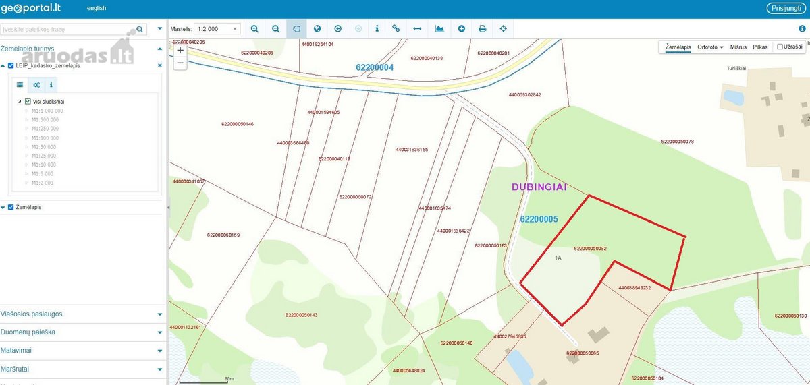Collapse the Visi sluoksniai tree node
Viewport: 810px width, 385px height.
click(20, 102)
